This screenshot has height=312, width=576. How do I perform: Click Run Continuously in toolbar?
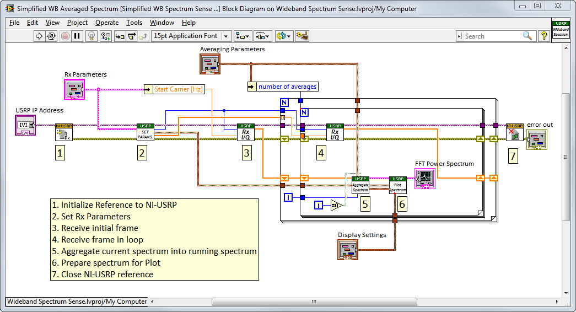[51, 36]
